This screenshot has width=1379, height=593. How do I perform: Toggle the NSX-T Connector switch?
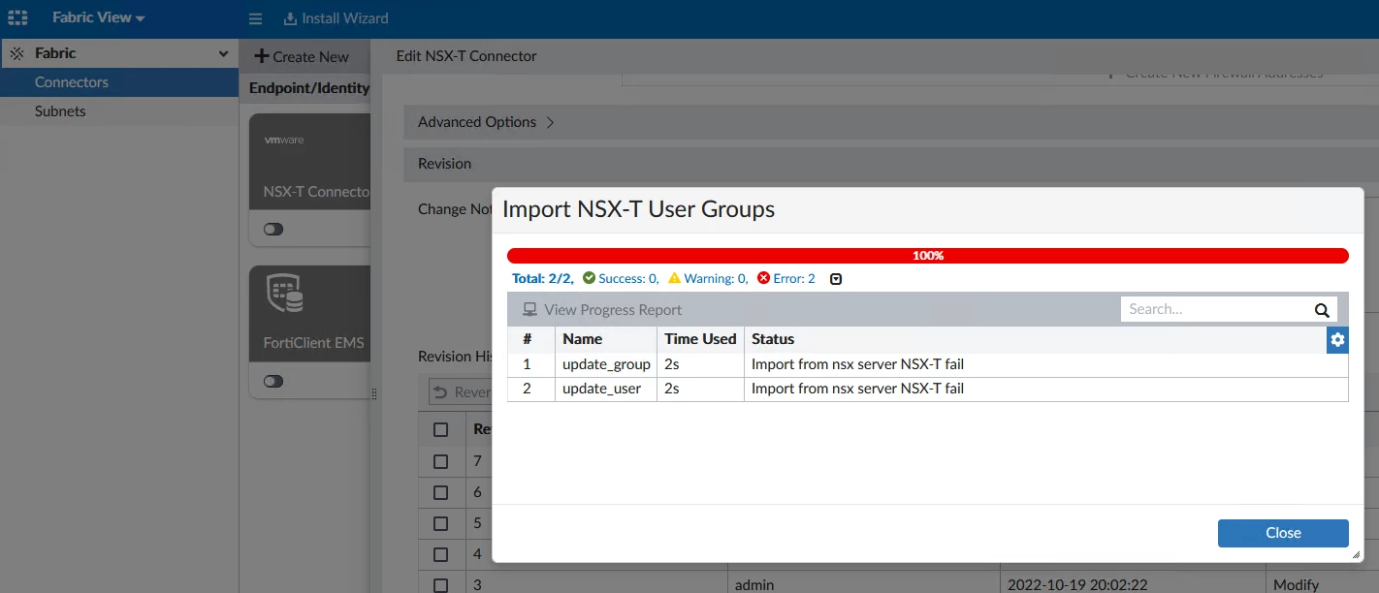point(273,230)
